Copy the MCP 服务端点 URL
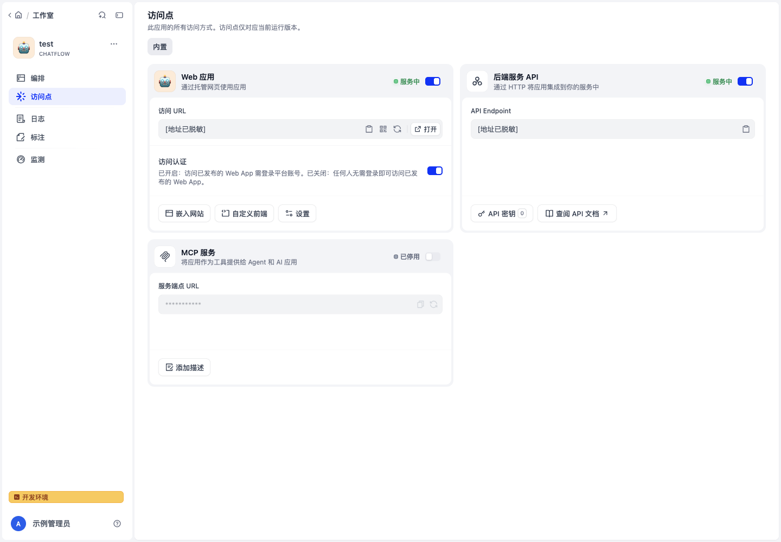Image resolution: width=781 pixels, height=542 pixels. [x=420, y=304]
